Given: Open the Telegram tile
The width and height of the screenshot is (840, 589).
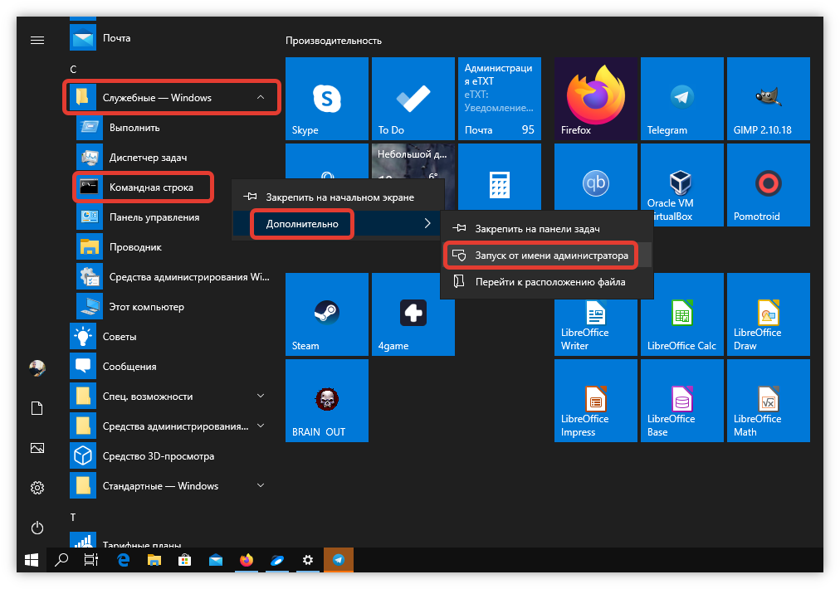Looking at the screenshot, I should [681, 99].
